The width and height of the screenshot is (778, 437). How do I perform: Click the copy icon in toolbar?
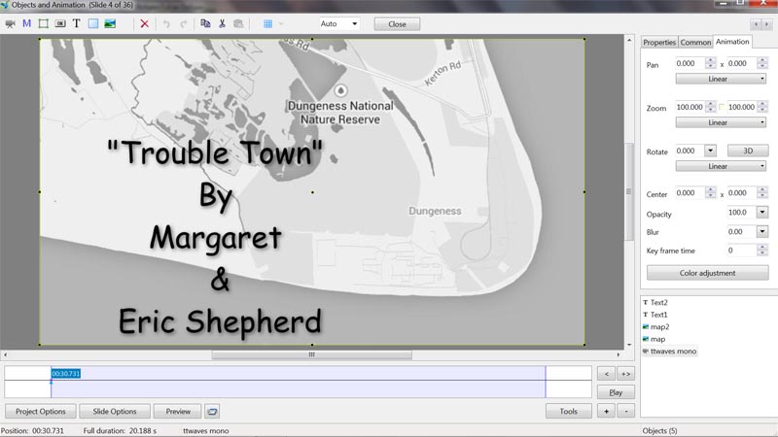(205, 23)
